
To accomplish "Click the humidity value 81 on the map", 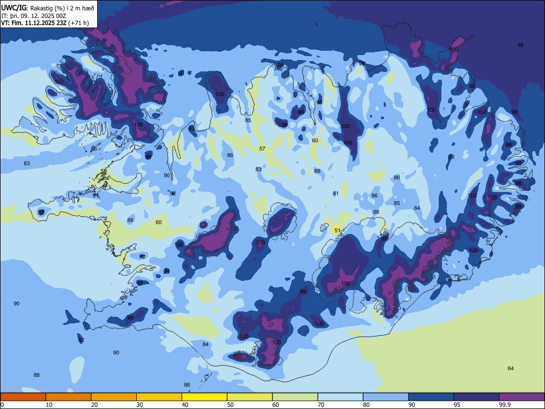I will click(x=335, y=194).
